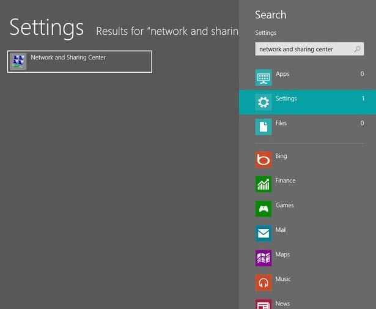Click the Settings result count 1

(x=363, y=99)
